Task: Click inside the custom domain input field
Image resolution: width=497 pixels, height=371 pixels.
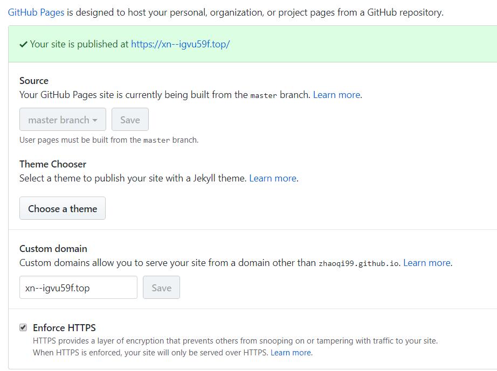Action: click(x=78, y=287)
